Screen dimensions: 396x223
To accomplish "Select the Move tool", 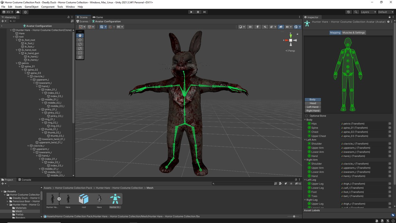I will pyautogui.click(x=80, y=40).
